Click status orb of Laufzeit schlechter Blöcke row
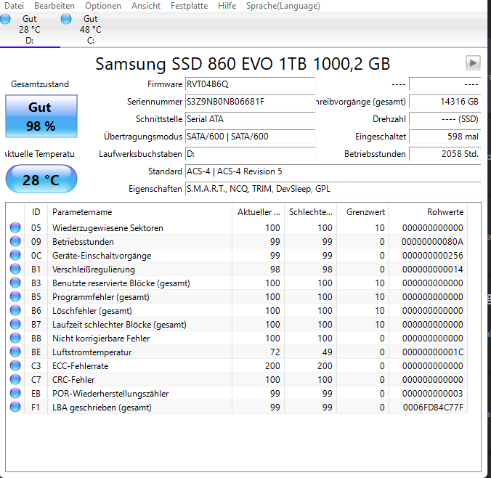The width and height of the screenshot is (491, 478). [x=15, y=324]
